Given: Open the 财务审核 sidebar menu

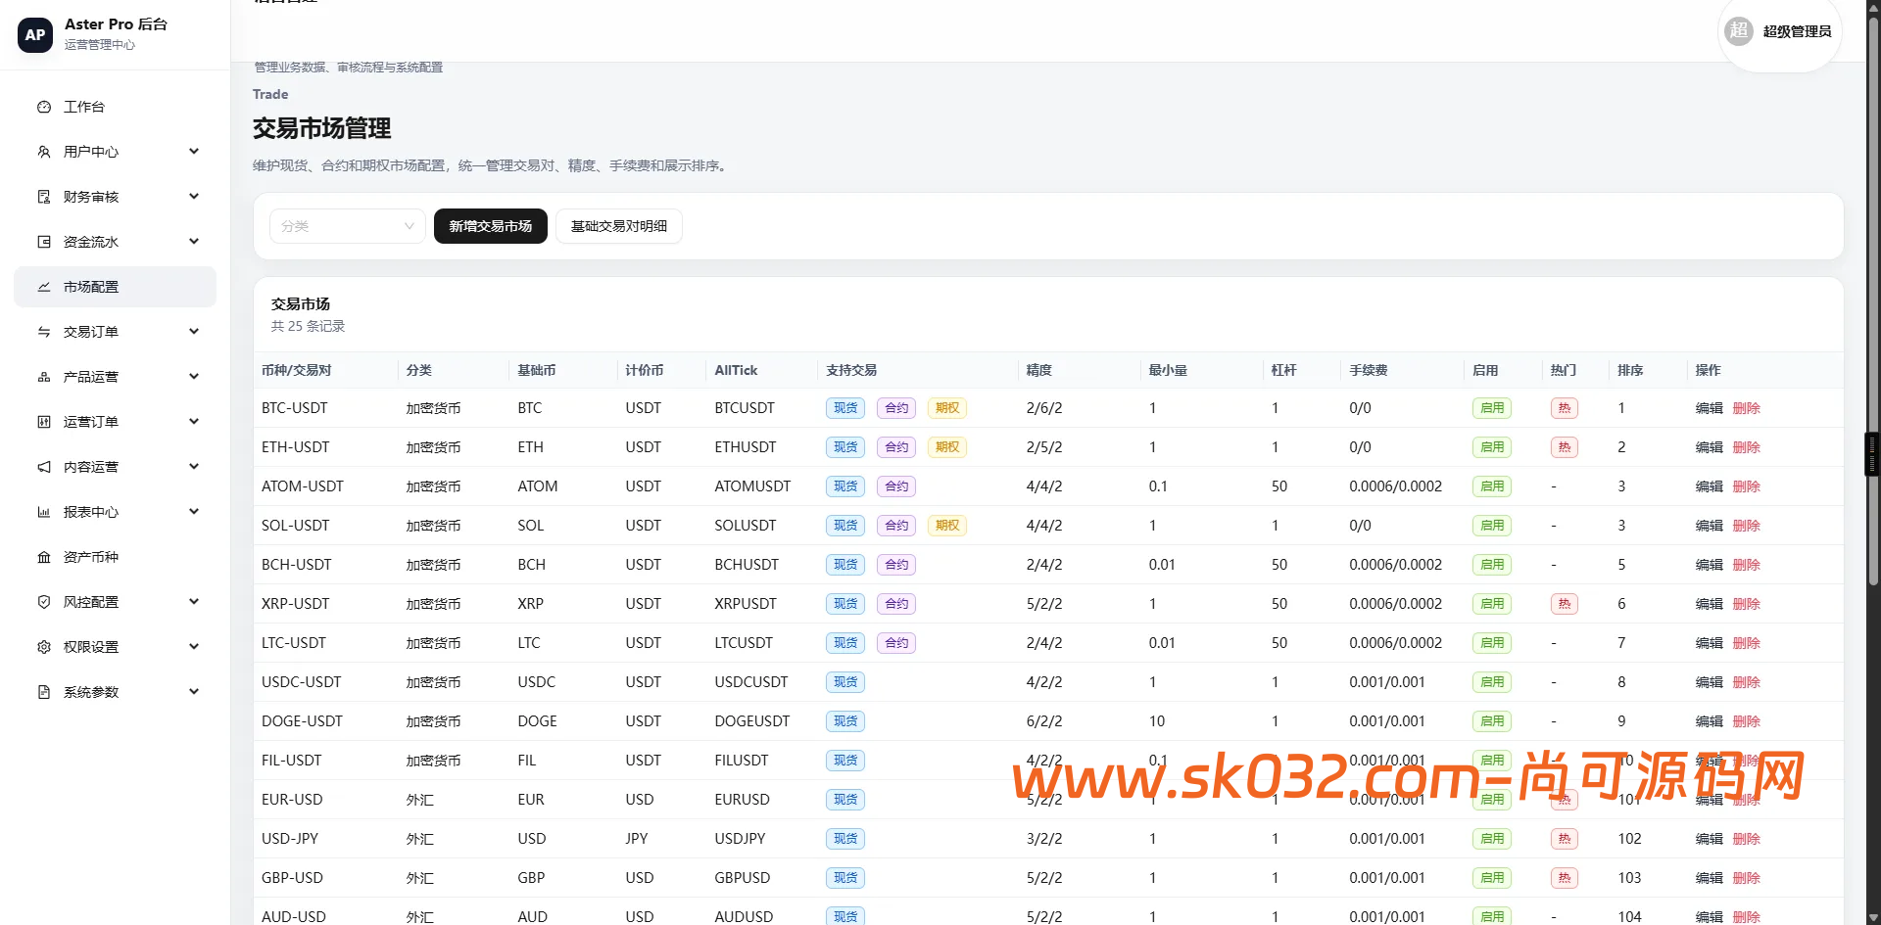Looking at the screenshot, I should click(x=115, y=197).
